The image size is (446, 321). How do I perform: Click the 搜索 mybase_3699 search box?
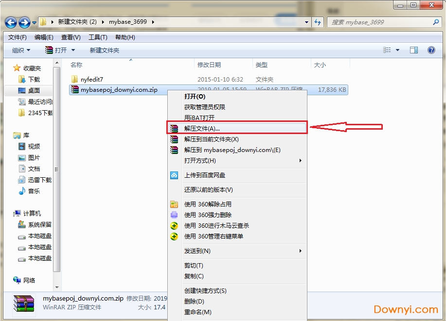384,22
